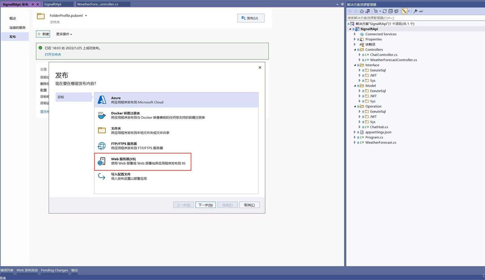Pick the FTP/FTPS server globe icon
485x280 pixels.
(102, 146)
